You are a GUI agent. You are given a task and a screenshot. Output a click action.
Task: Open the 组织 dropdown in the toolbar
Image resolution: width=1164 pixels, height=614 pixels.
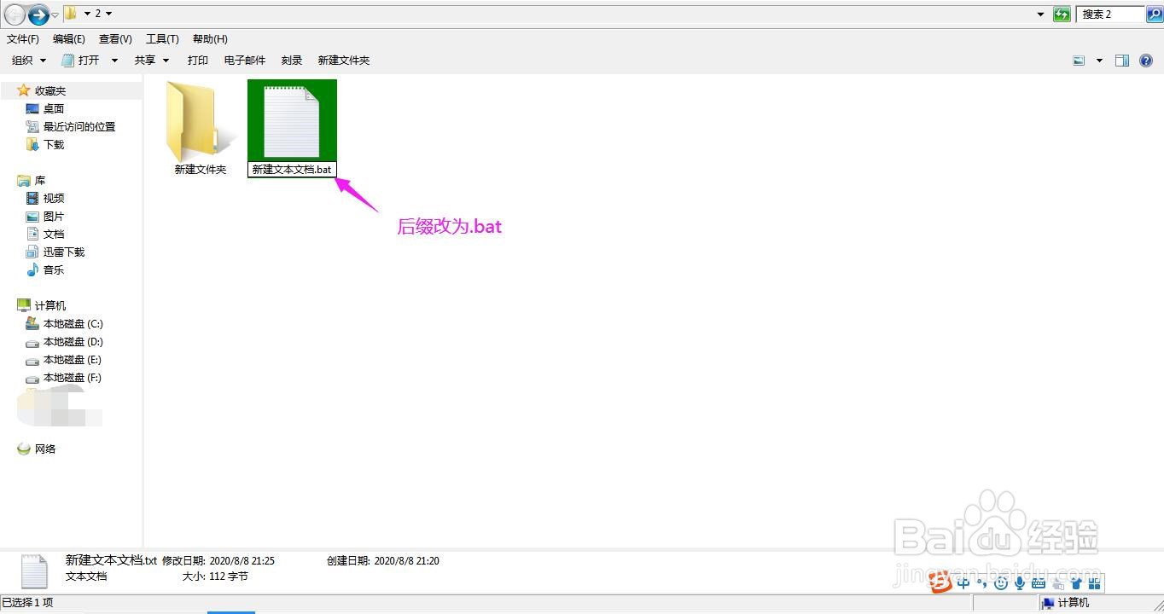[29, 61]
